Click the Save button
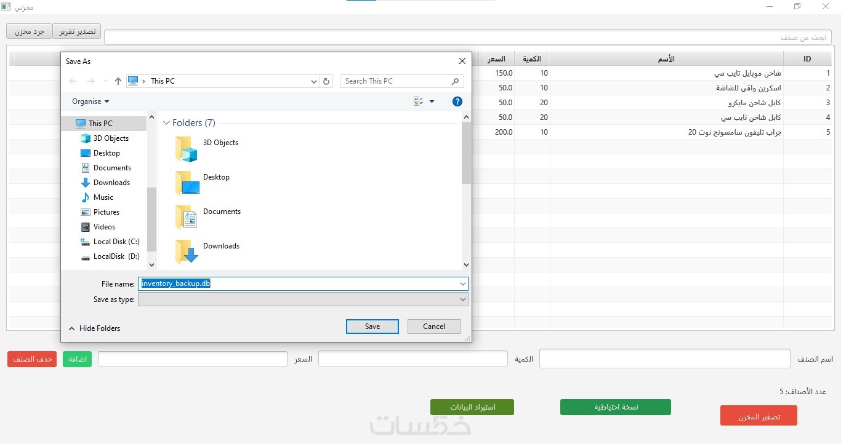Screen dimensions: 841x444 click(372, 327)
